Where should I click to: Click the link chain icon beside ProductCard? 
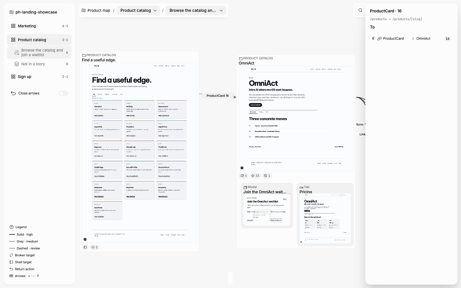point(379,39)
